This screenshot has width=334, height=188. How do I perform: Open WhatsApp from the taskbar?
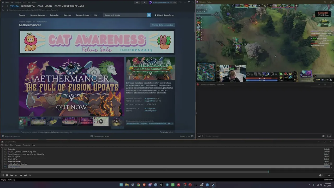(173, 185)
